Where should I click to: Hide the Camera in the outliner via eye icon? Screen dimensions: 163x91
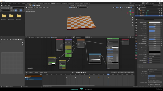pos(160,11)
